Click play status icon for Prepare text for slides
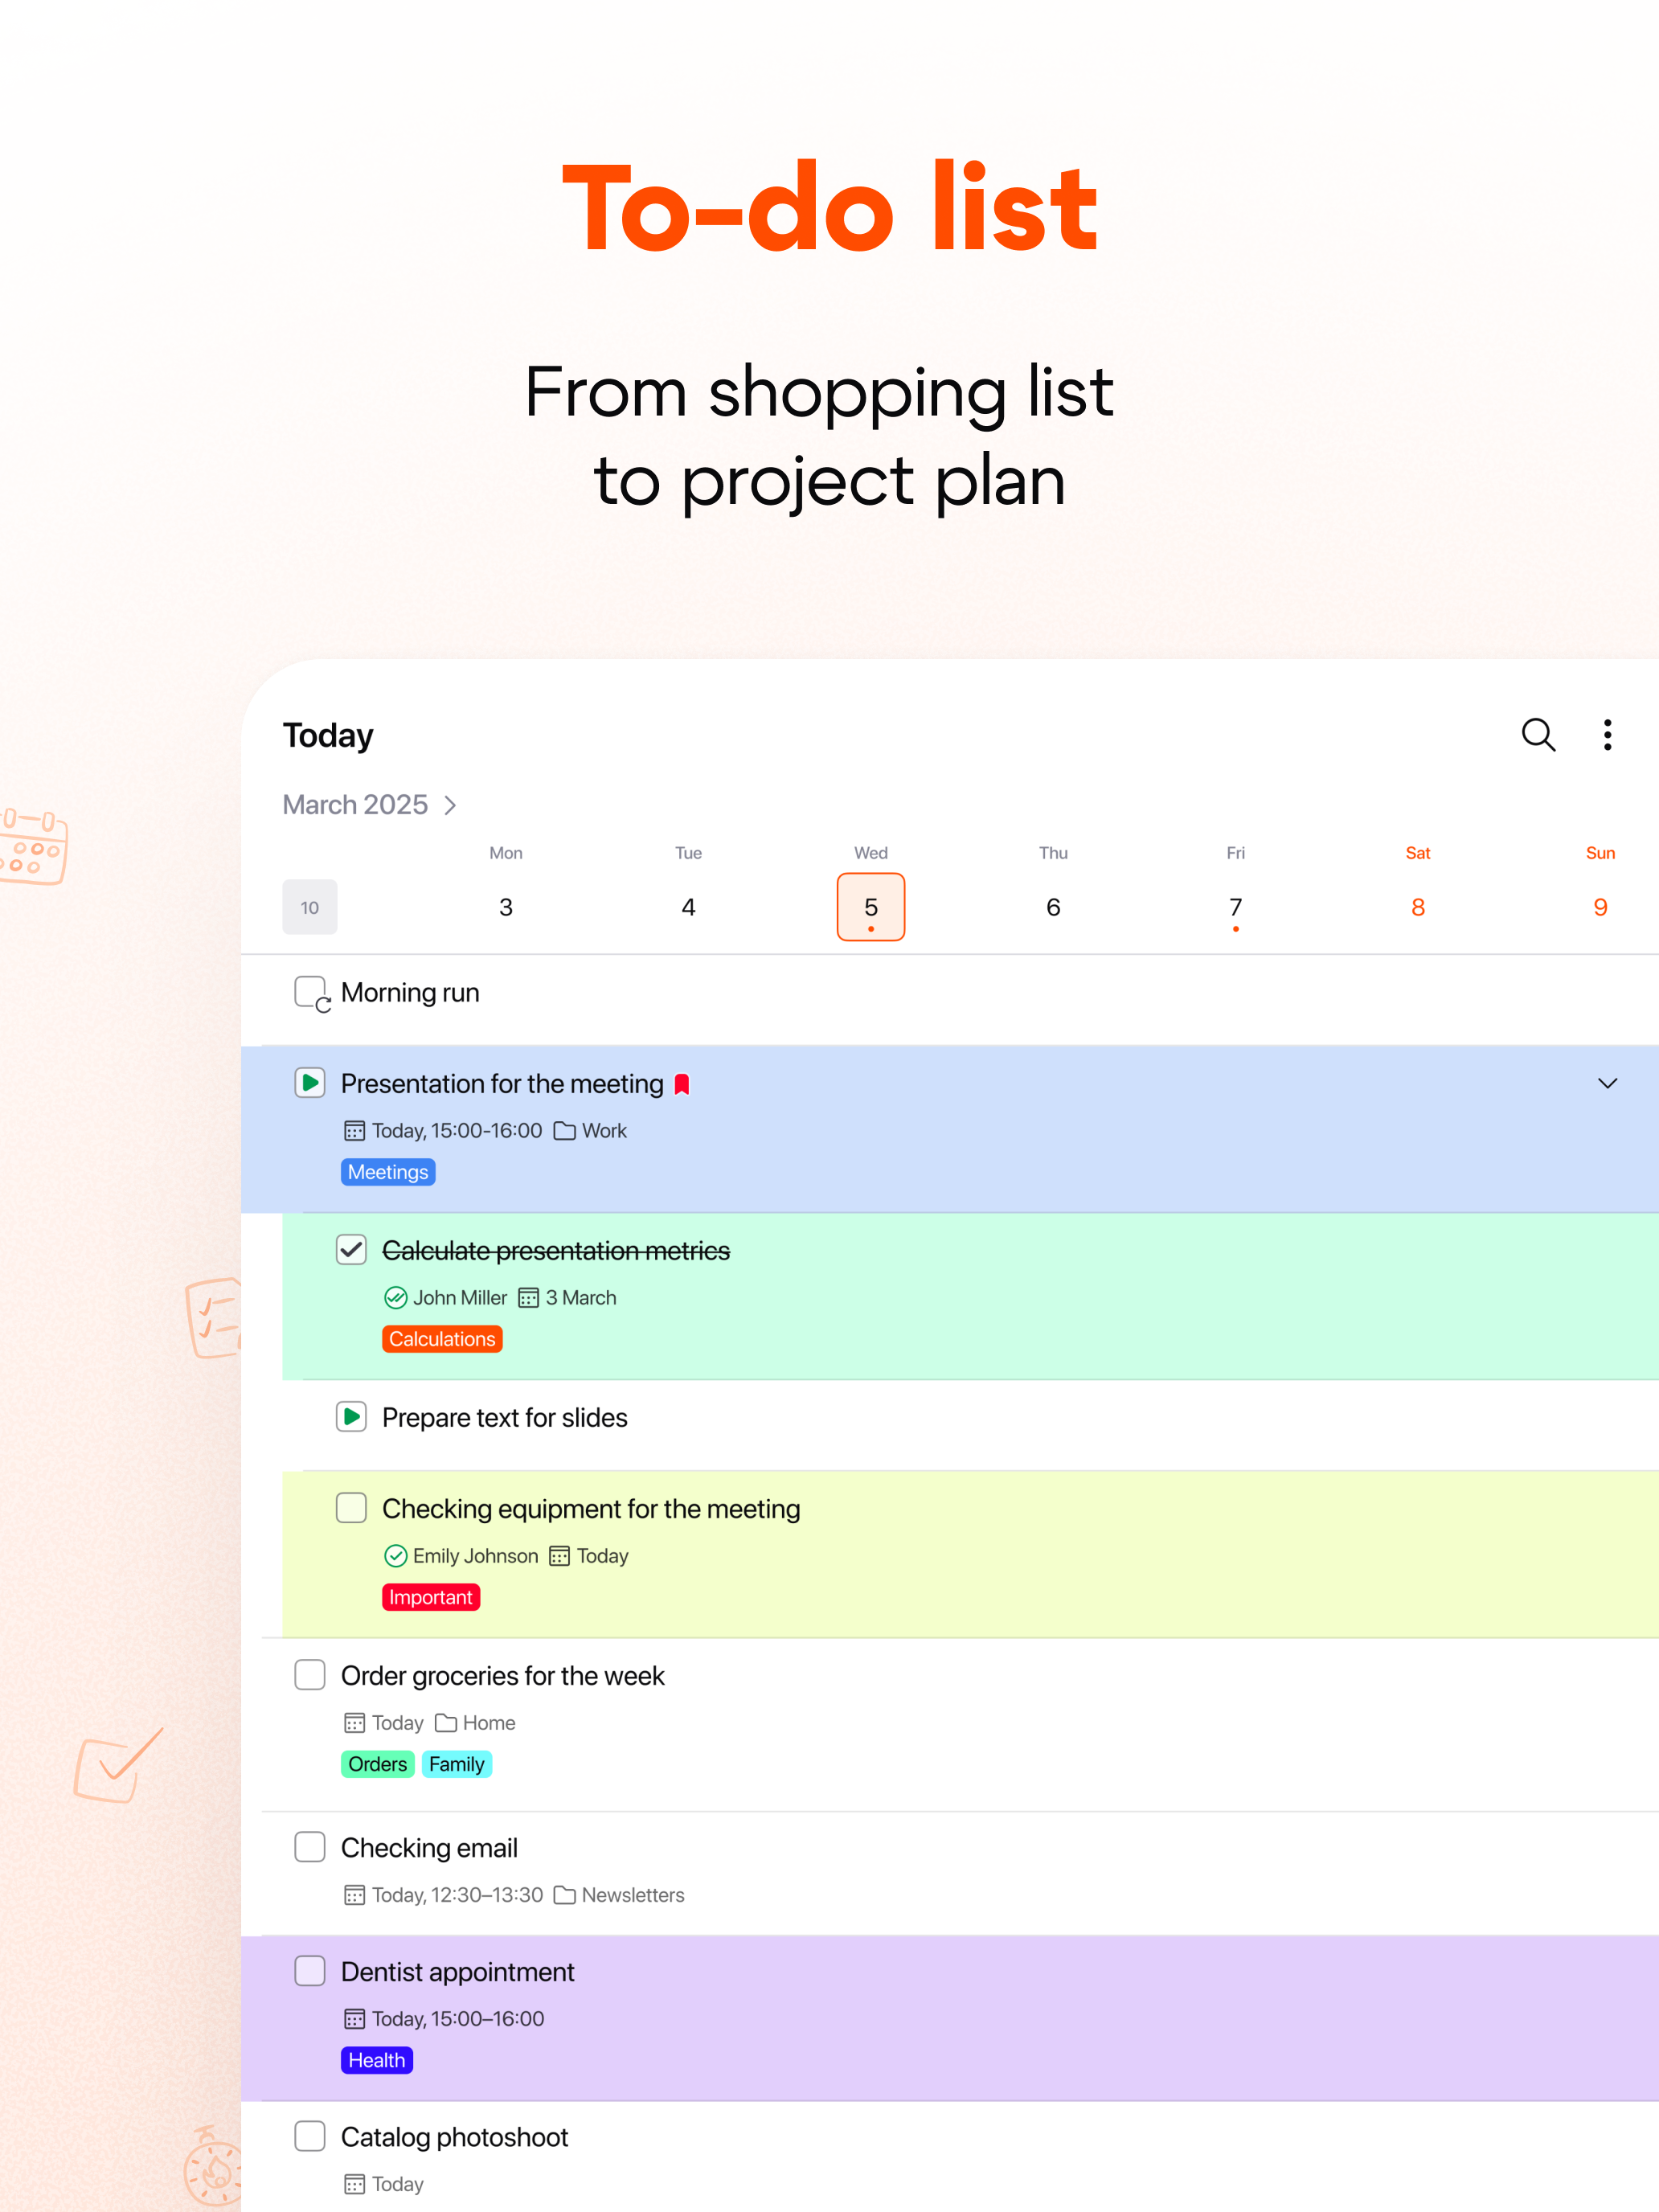Viewport: 1659px width, 2212px height. point(351,1417)
